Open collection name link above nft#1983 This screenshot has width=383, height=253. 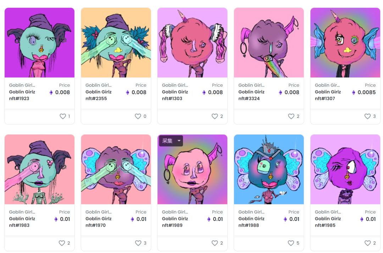pos(22,212)
